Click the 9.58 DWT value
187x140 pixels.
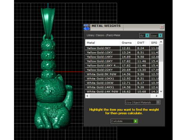tap(141, 57)
